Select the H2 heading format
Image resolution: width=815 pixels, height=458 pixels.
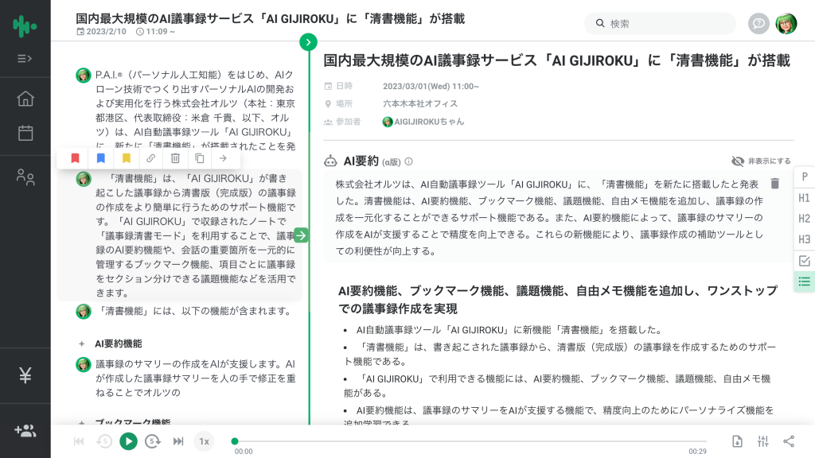[805, 219]
